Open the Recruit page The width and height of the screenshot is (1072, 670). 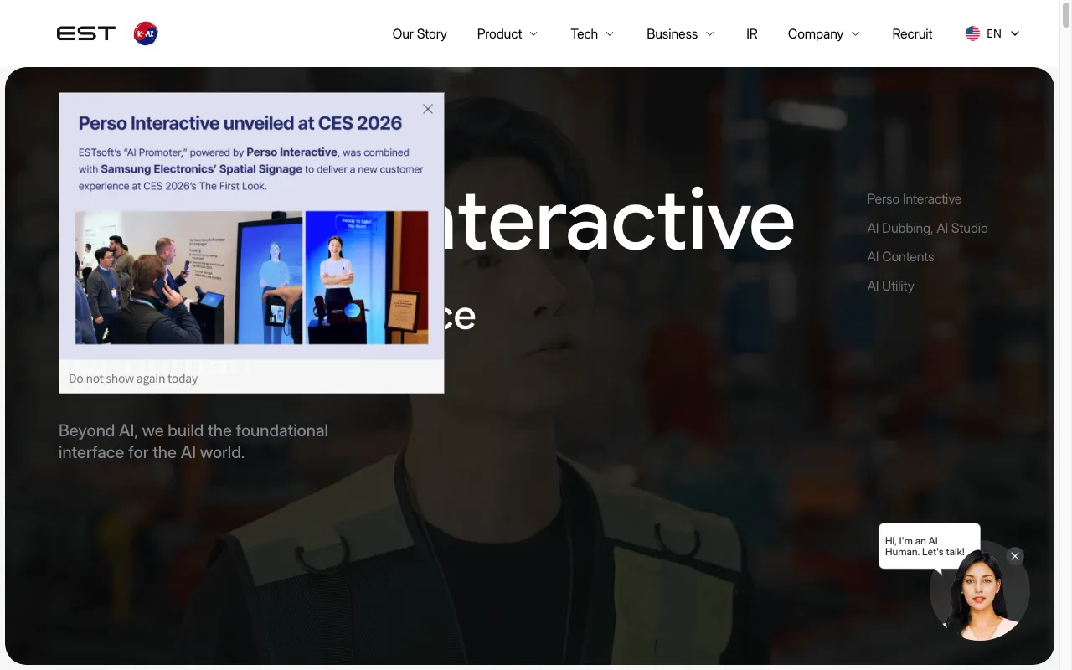(912, 33)
